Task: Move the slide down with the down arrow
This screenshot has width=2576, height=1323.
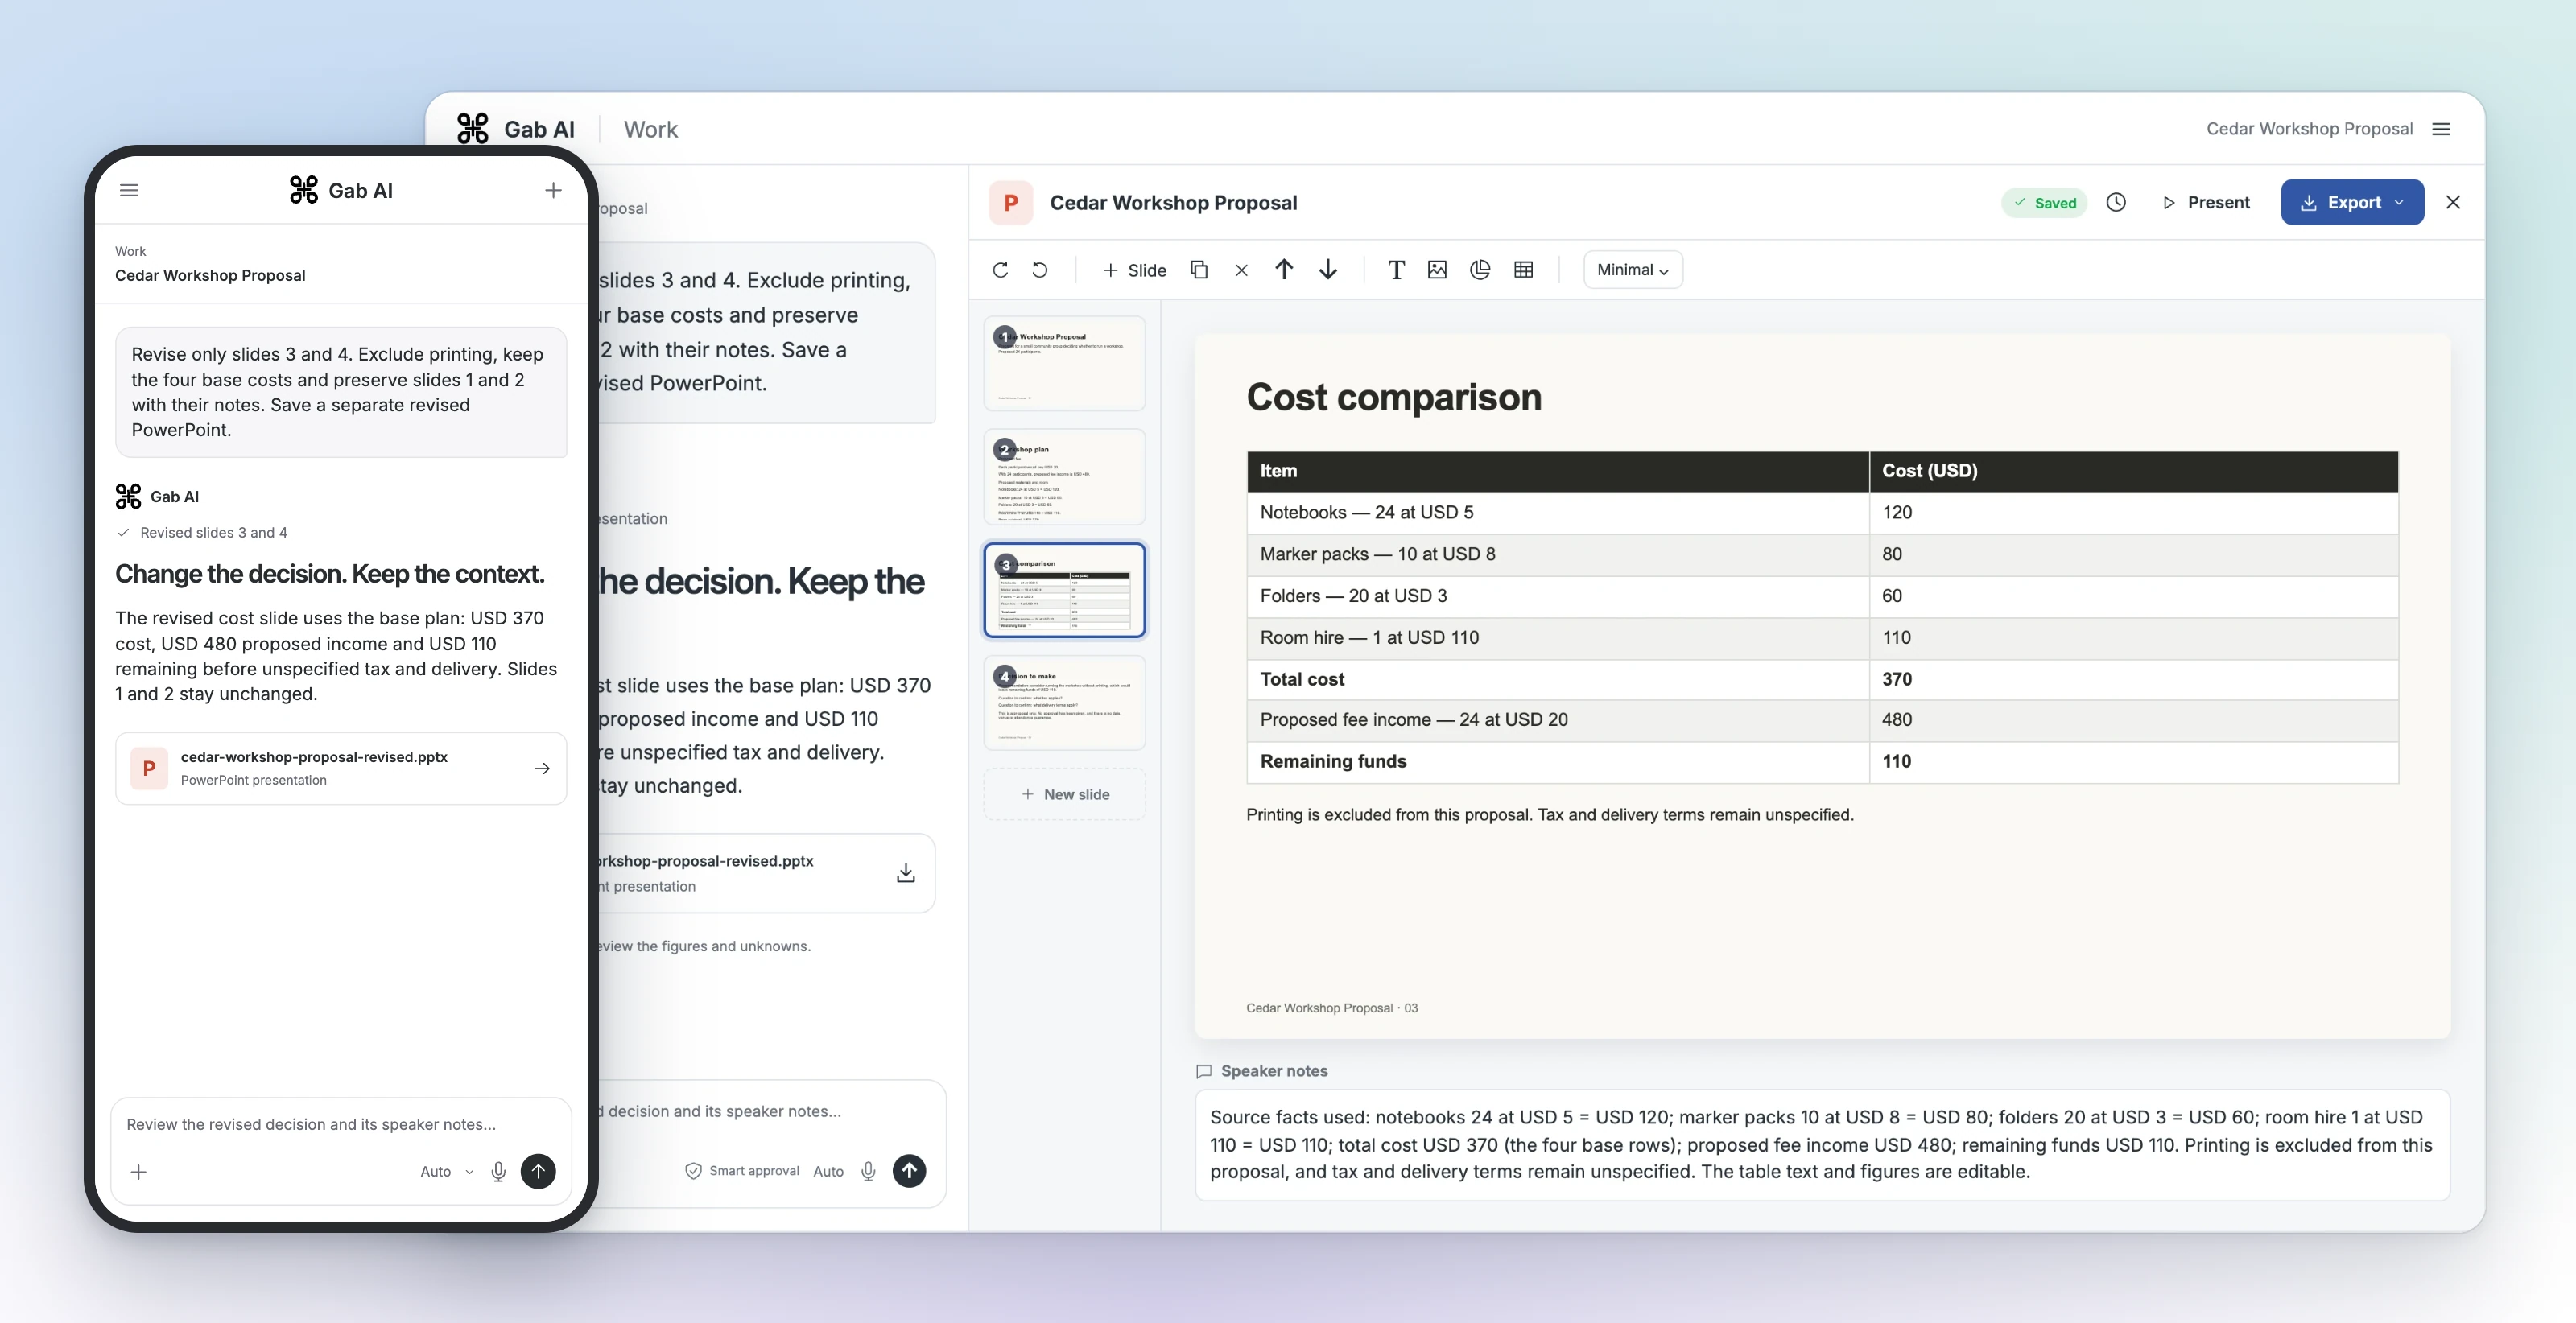Action: coord(1328,270)
